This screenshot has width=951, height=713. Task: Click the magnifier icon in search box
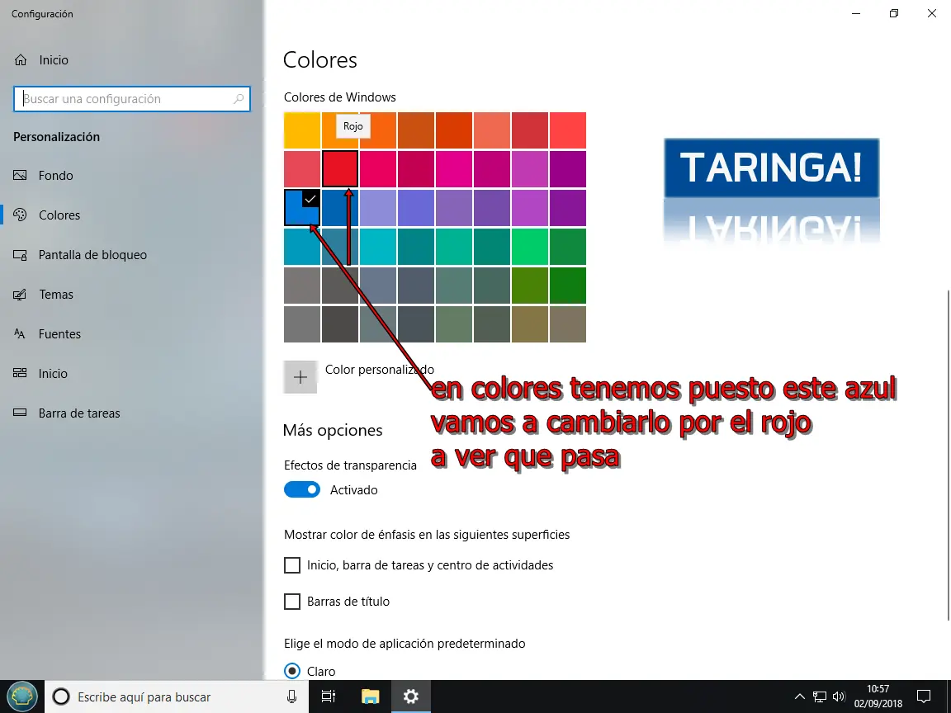[239, 99]
